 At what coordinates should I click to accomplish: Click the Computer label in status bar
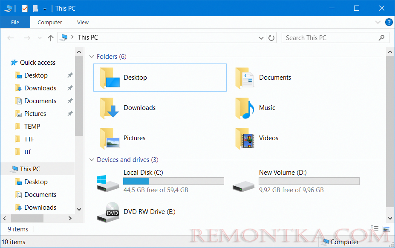[345, 242]
